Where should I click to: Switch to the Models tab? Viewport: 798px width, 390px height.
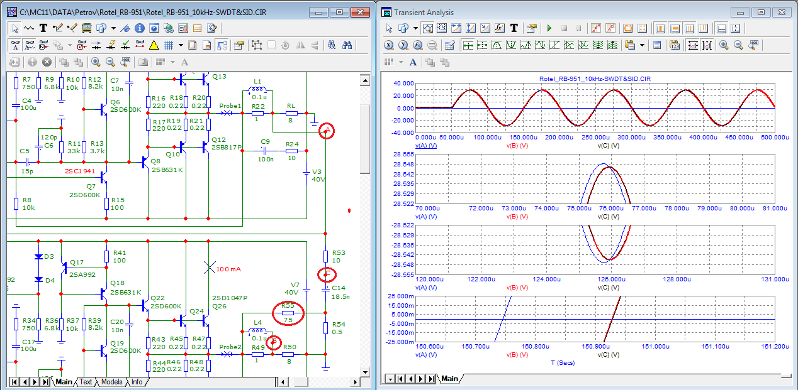(111, 382)
